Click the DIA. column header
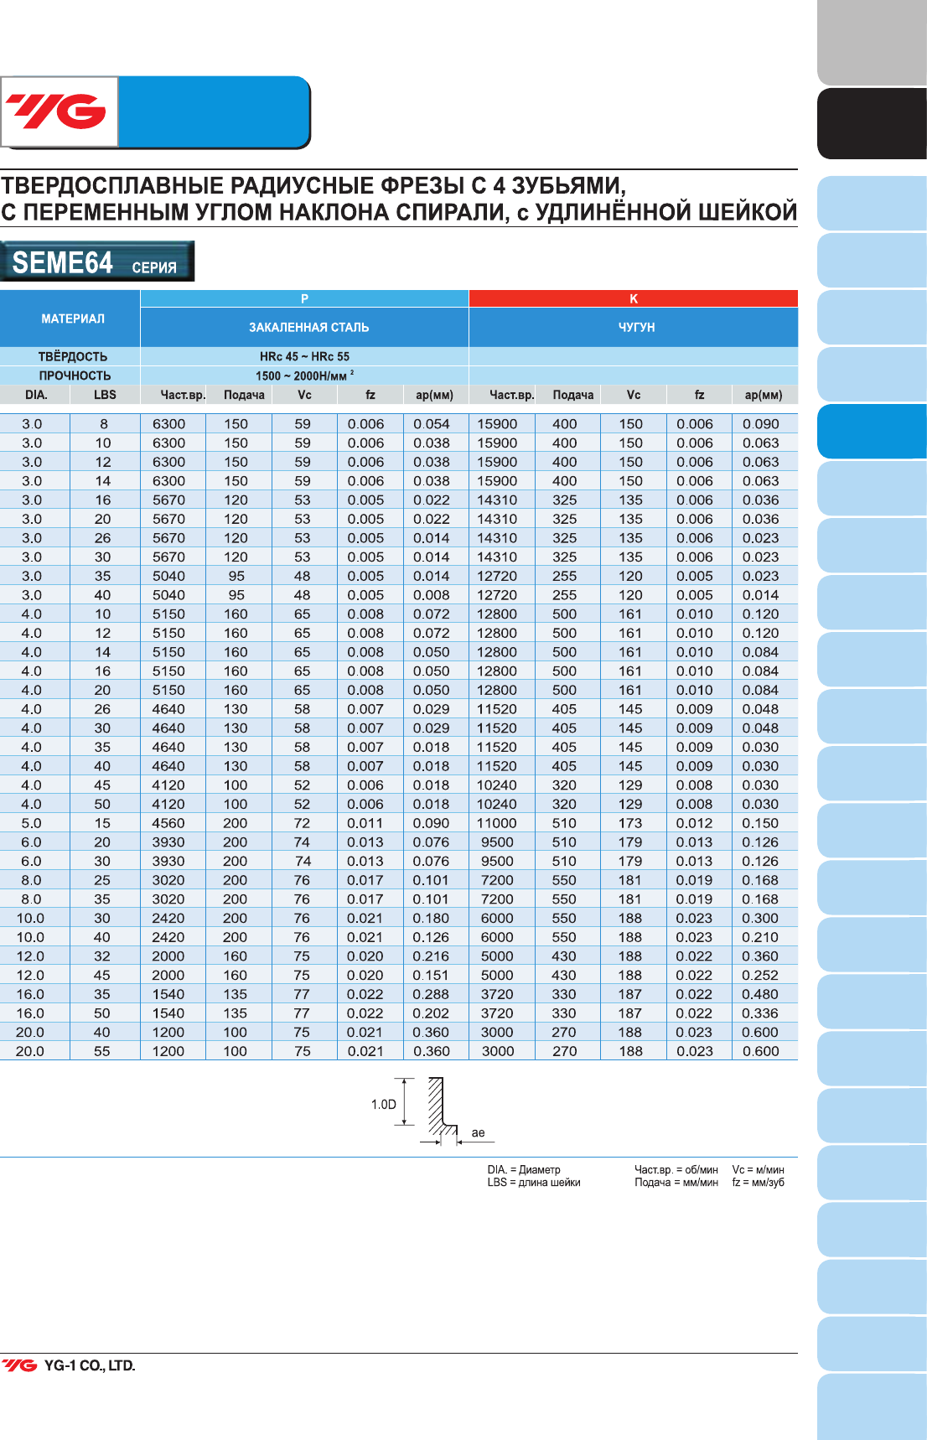The image size is (927, 1440). tap(36, 395)
